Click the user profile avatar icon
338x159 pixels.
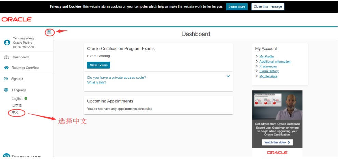click(7, 43)
